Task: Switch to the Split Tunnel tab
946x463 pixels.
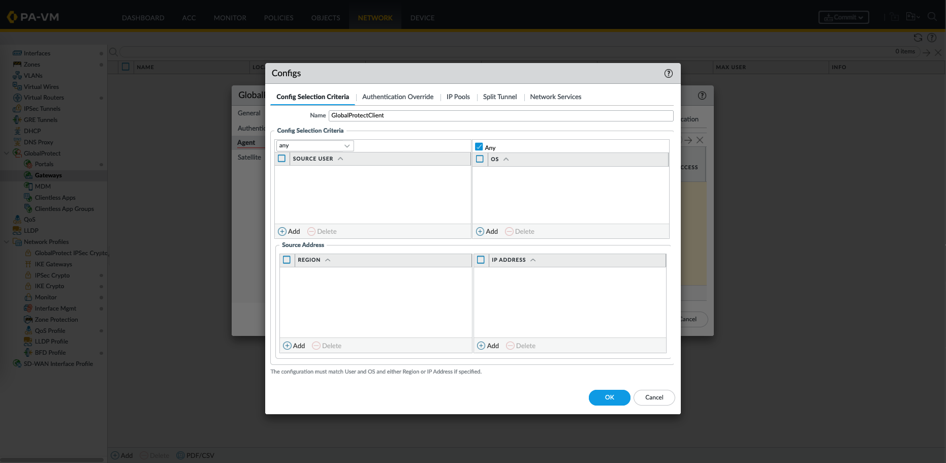Action: pos(499,97)
